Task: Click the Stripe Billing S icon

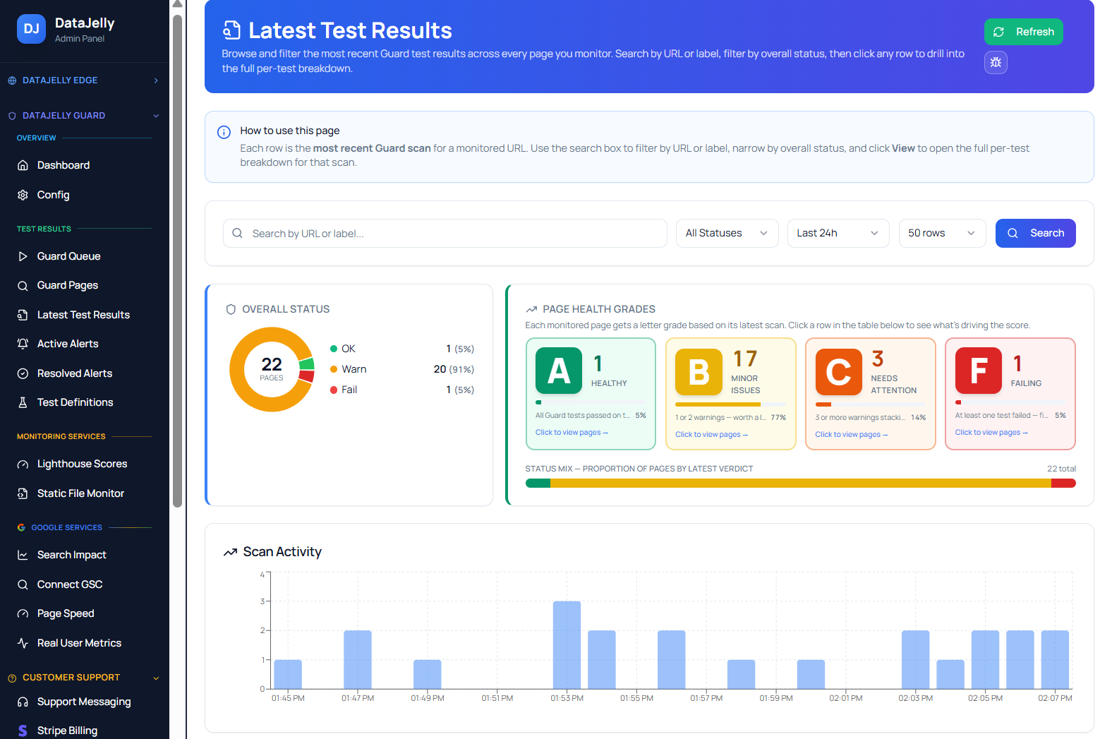Action: point(23,731)
